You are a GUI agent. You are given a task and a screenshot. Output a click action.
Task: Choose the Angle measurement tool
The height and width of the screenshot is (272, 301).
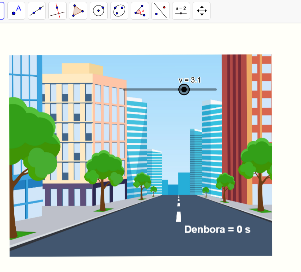click(140, 11)
